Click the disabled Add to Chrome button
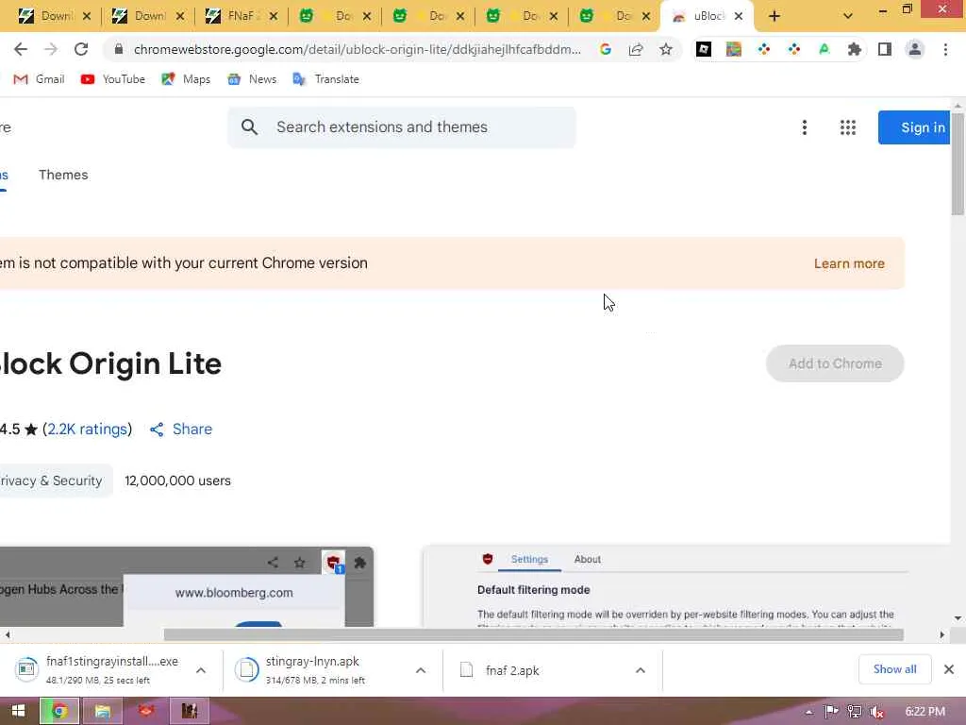 tap(835, 363)
